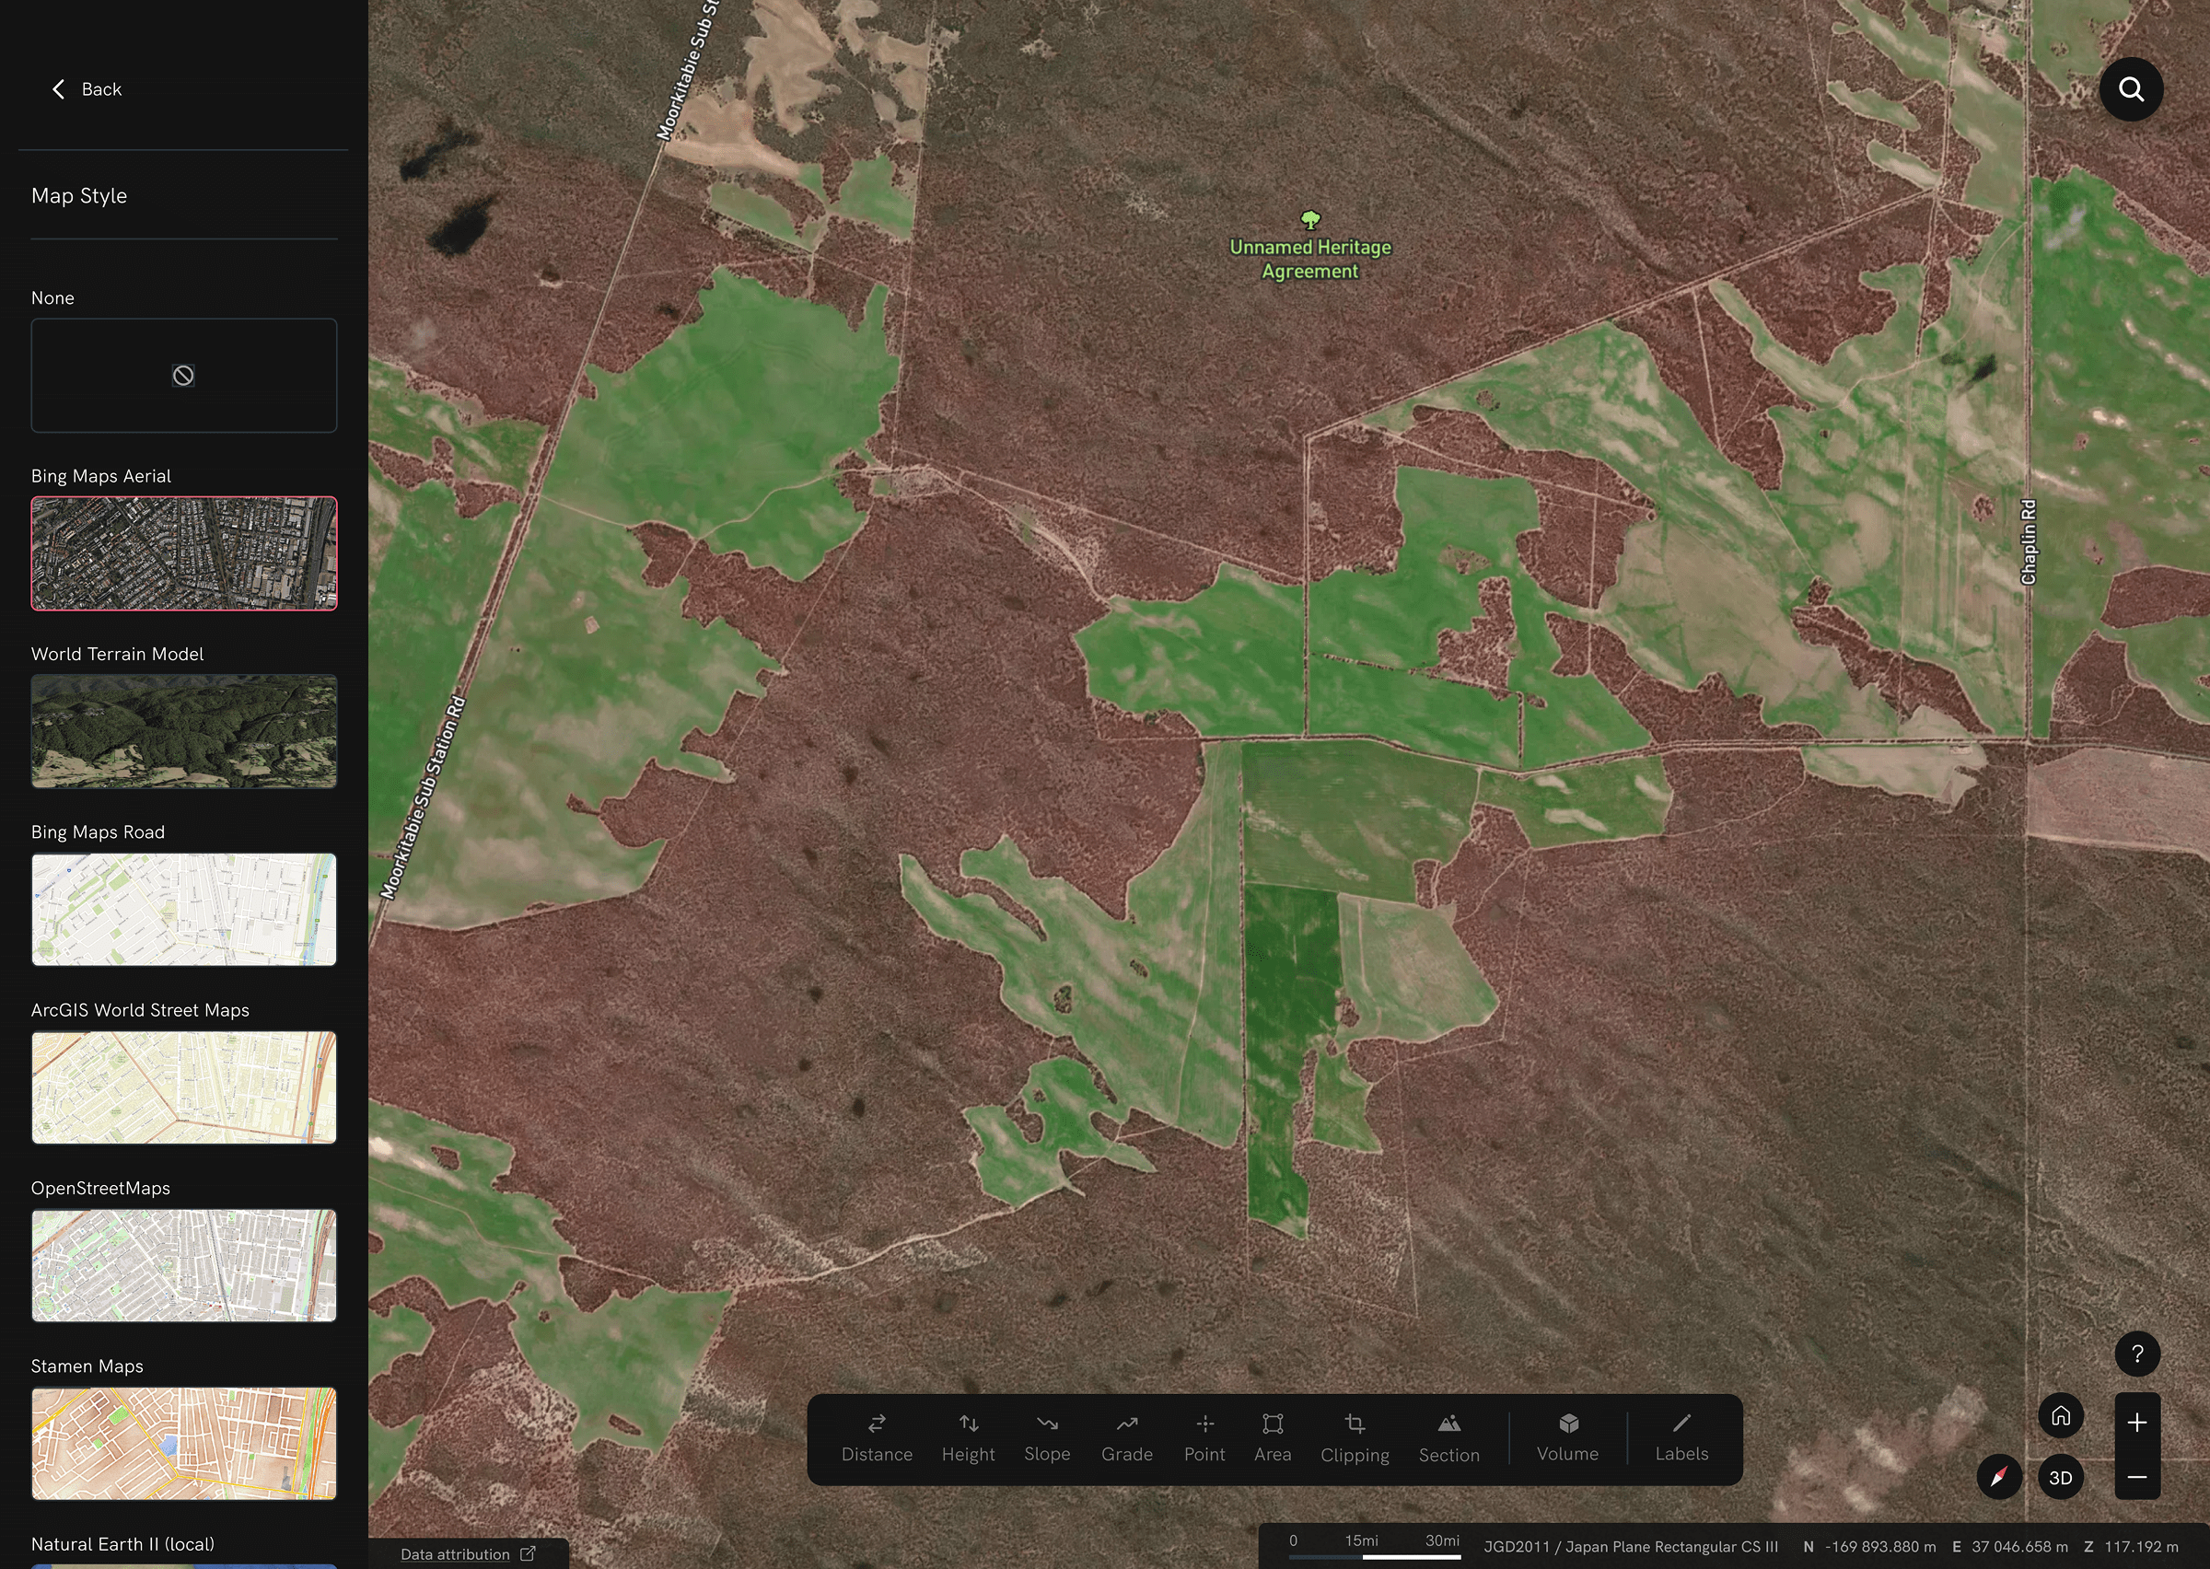Go to home view
This screenshot has width=2210, height=1569.
(x=2060, y=1415)
